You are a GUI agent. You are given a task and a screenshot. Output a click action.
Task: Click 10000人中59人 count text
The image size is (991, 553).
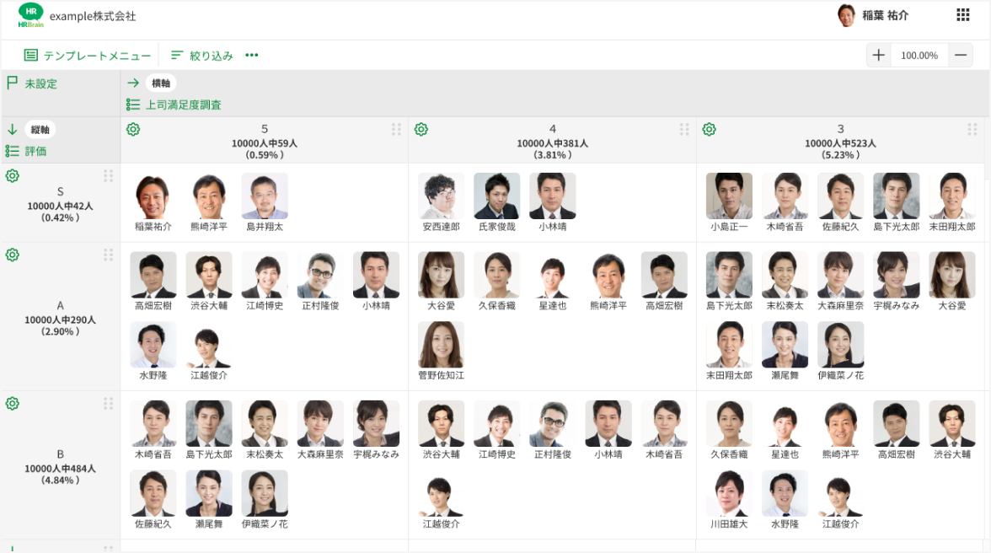pos(265,143)
